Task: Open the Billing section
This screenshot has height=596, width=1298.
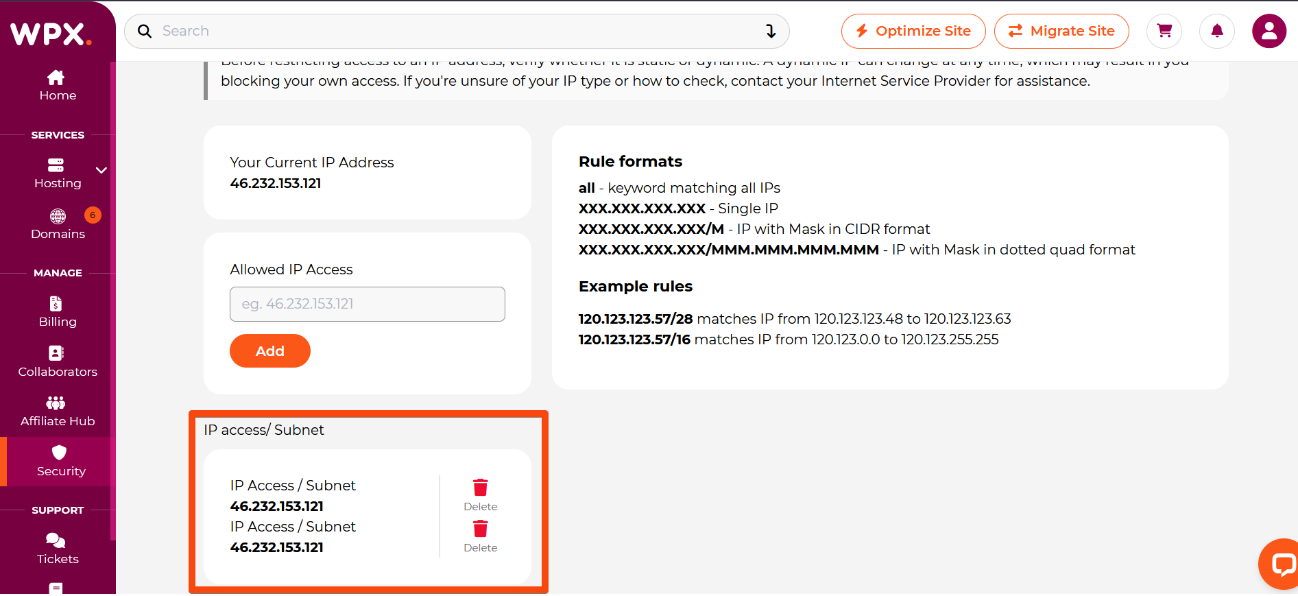Action: pyautogui.click(x=58, y=312)
